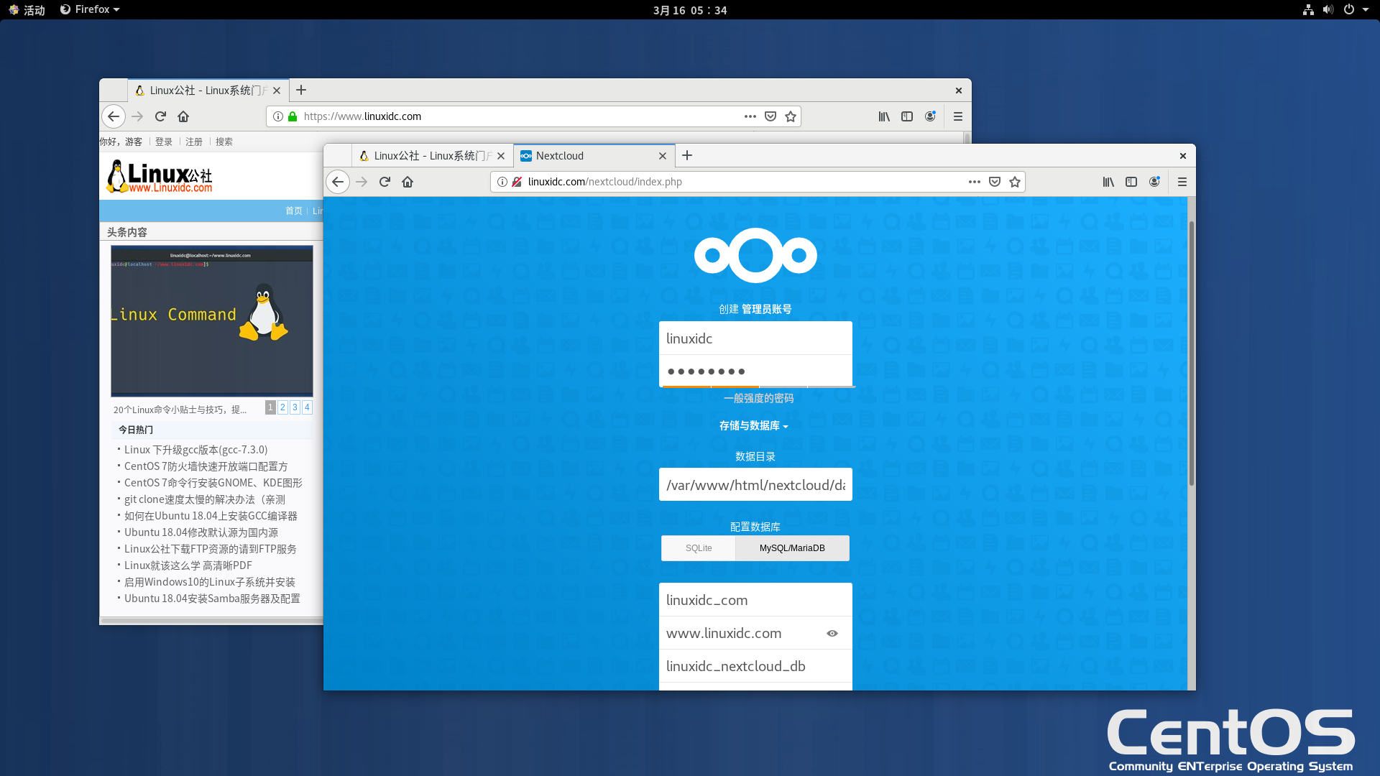Open the Firefox menu in the top bar

[x=89, y=9]
